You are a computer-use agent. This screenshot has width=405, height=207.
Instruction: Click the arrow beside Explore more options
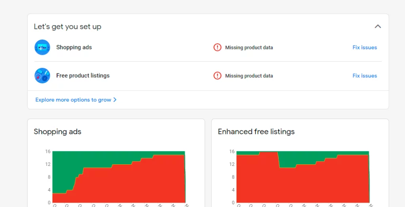tap(115, 100)
